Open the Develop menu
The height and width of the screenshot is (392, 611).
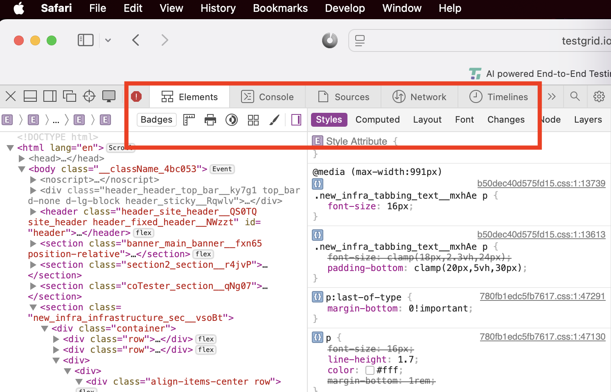[x=345, y=8]
